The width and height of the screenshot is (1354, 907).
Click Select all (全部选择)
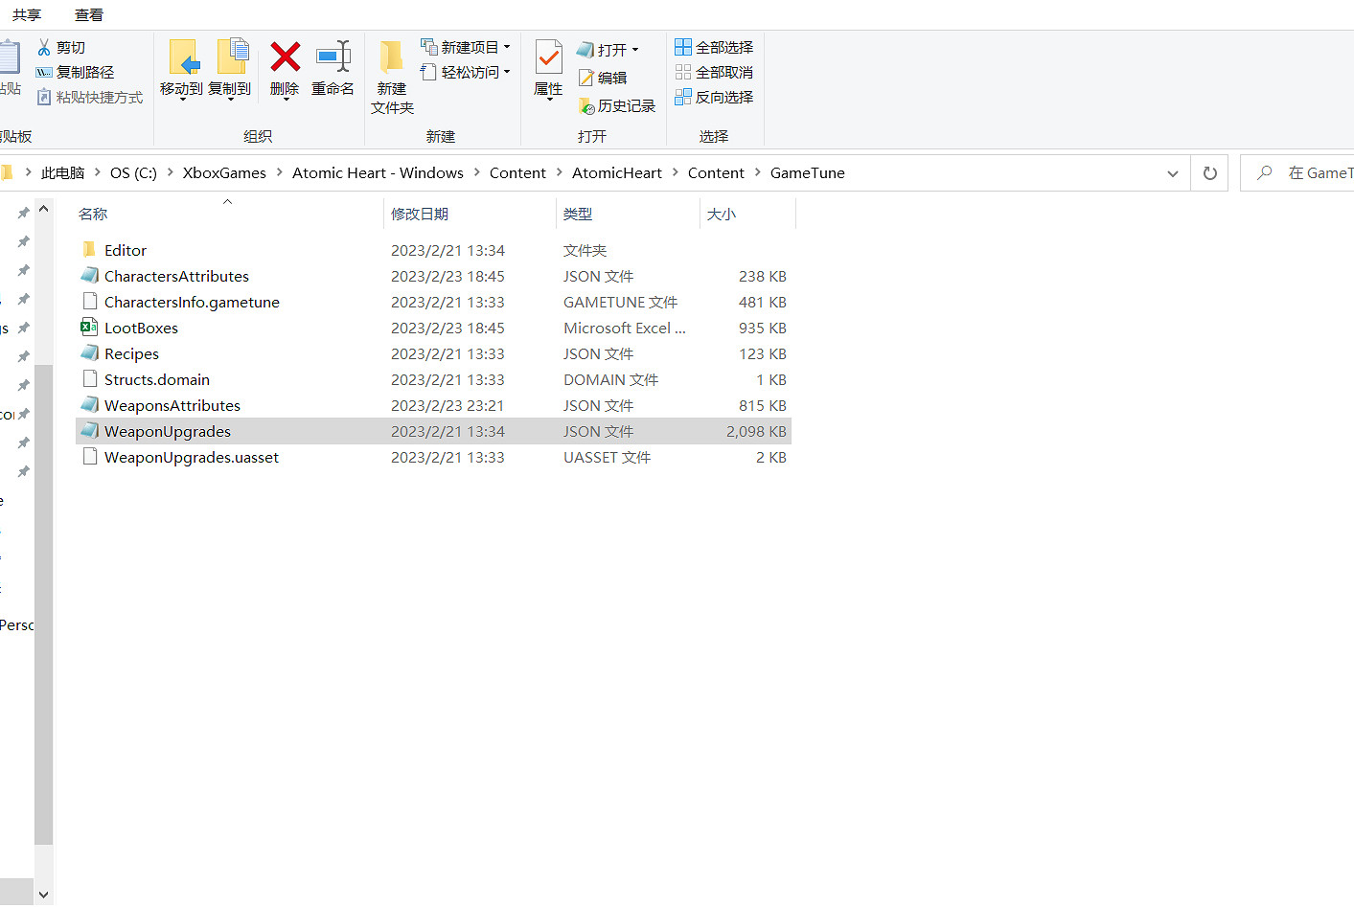tap(714, 47)
